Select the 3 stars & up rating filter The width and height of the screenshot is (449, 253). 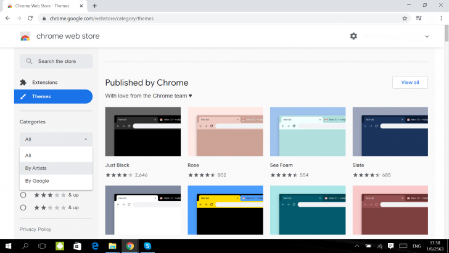23,195
